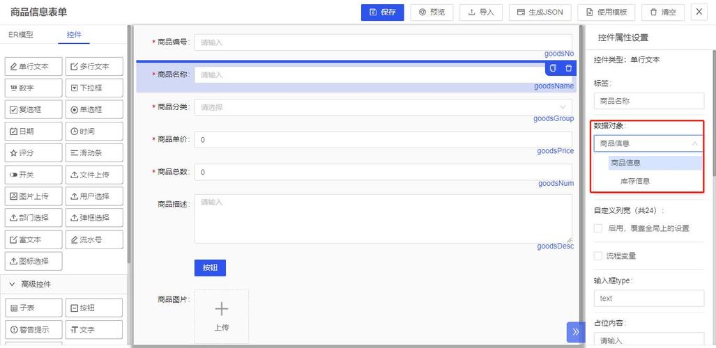This screenshot has width=716, height=348.
Task: Add a 弹框选择 control
Action: tap(94, 218)
